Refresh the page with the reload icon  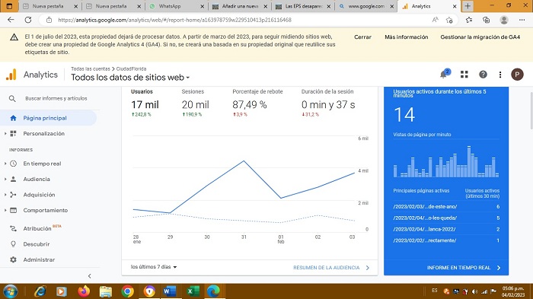28,20
